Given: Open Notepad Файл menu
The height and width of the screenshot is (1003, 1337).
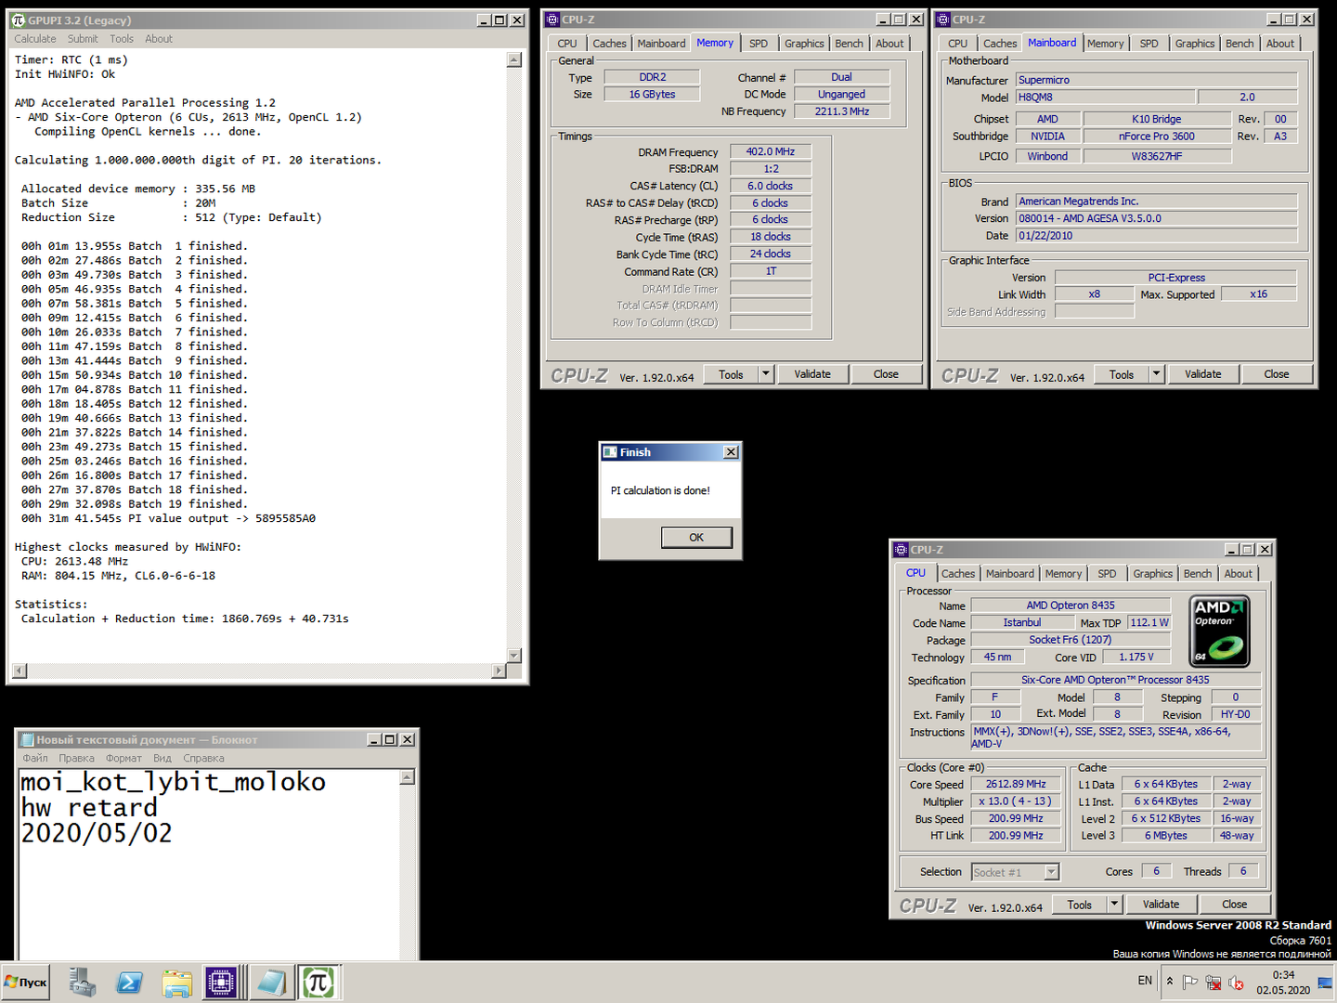Looking at the screenshot, I should pyautogui.click(x=35, y=759).
